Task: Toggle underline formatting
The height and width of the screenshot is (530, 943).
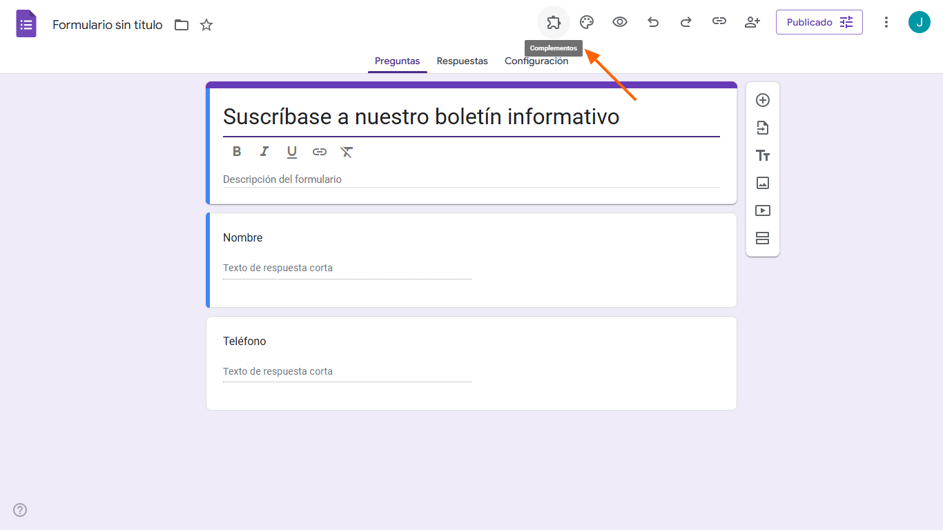Action: 291,151
